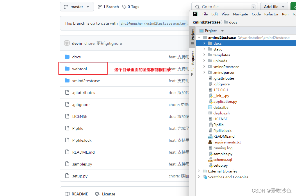Viewport: 296px width, 196px height.
Task: Open the master branch dropdown
Action: tap(77, 7)
